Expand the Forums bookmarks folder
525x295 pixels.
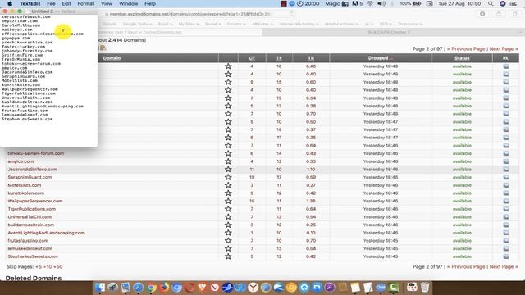tap(236, 24)
